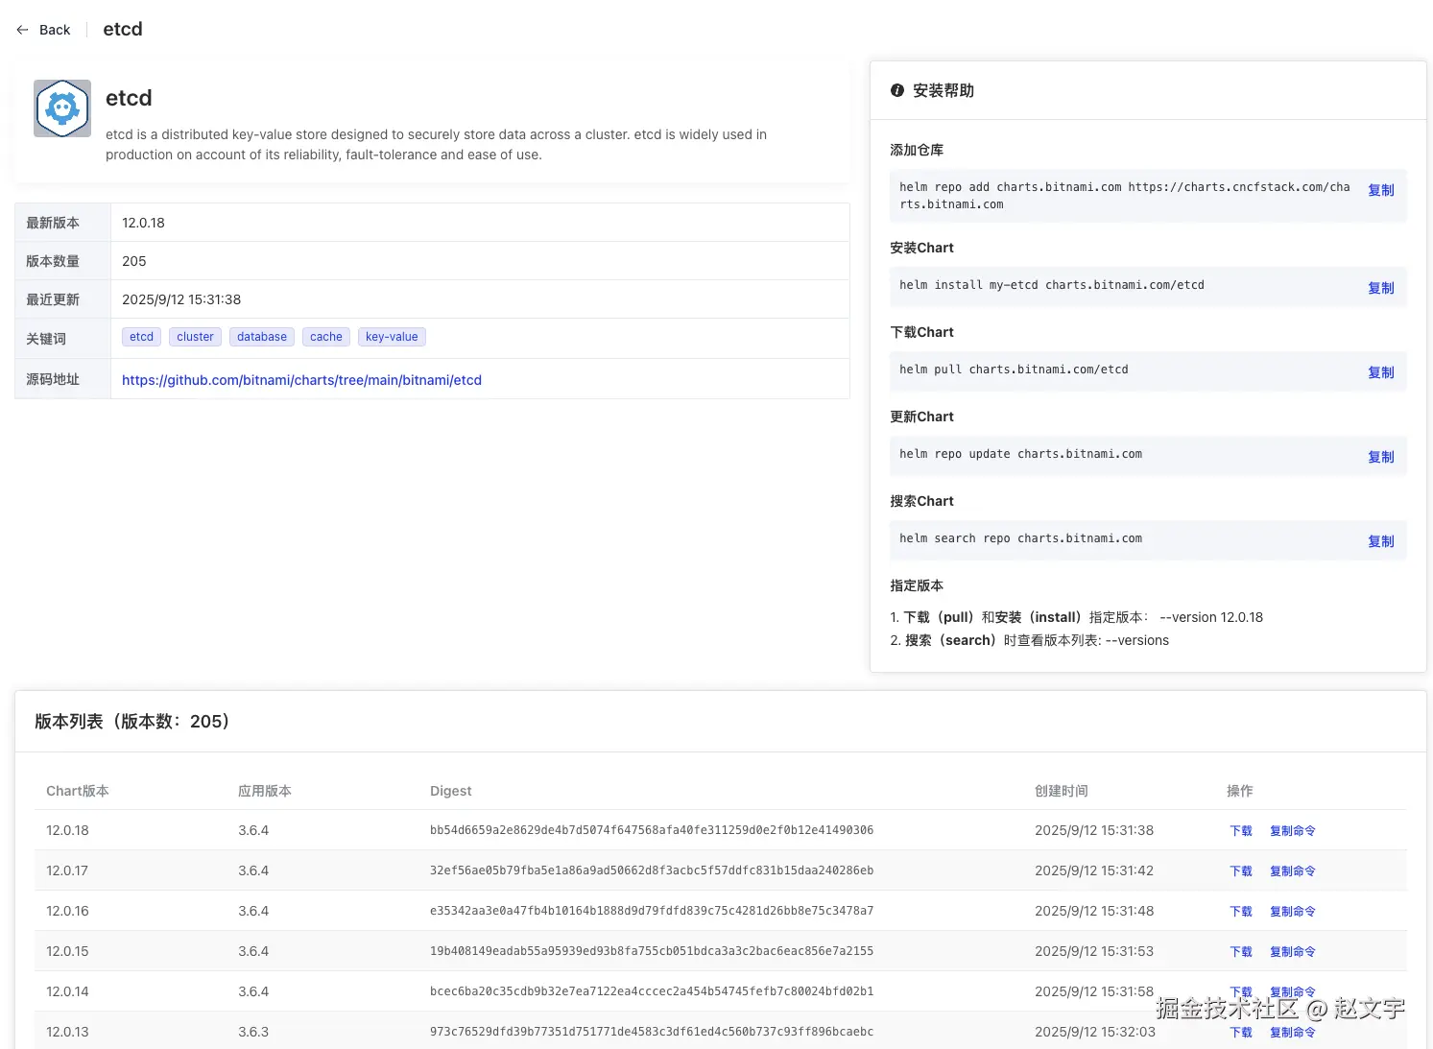Screen dimensions: 1433x1049
Task: Copy the helm install my-etcd command
Action: pos(1380,288)
